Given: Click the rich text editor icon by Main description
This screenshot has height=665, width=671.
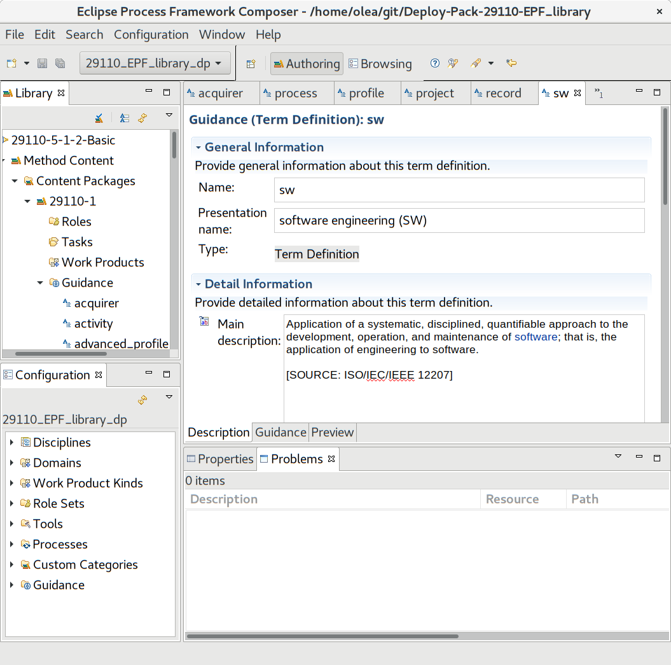Looking at the screenshot, I should click(x=204, y=321).
